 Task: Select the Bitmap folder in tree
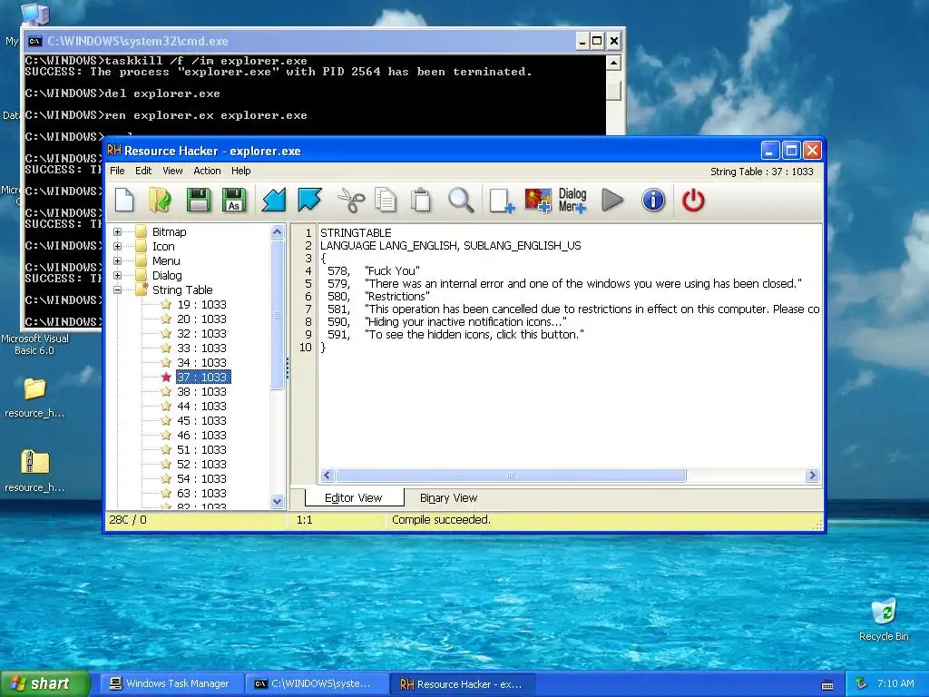coord(169,231)
